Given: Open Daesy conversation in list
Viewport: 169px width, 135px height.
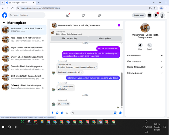Looking at the screenshot, I should click(x=24, y=58).
